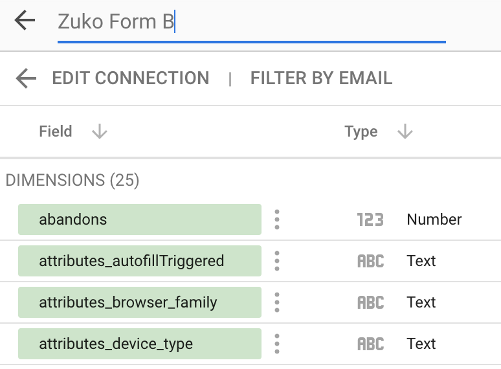Click the back arrow beside the data source title
This screenshot has height=369, width=501.
(25, 20)
